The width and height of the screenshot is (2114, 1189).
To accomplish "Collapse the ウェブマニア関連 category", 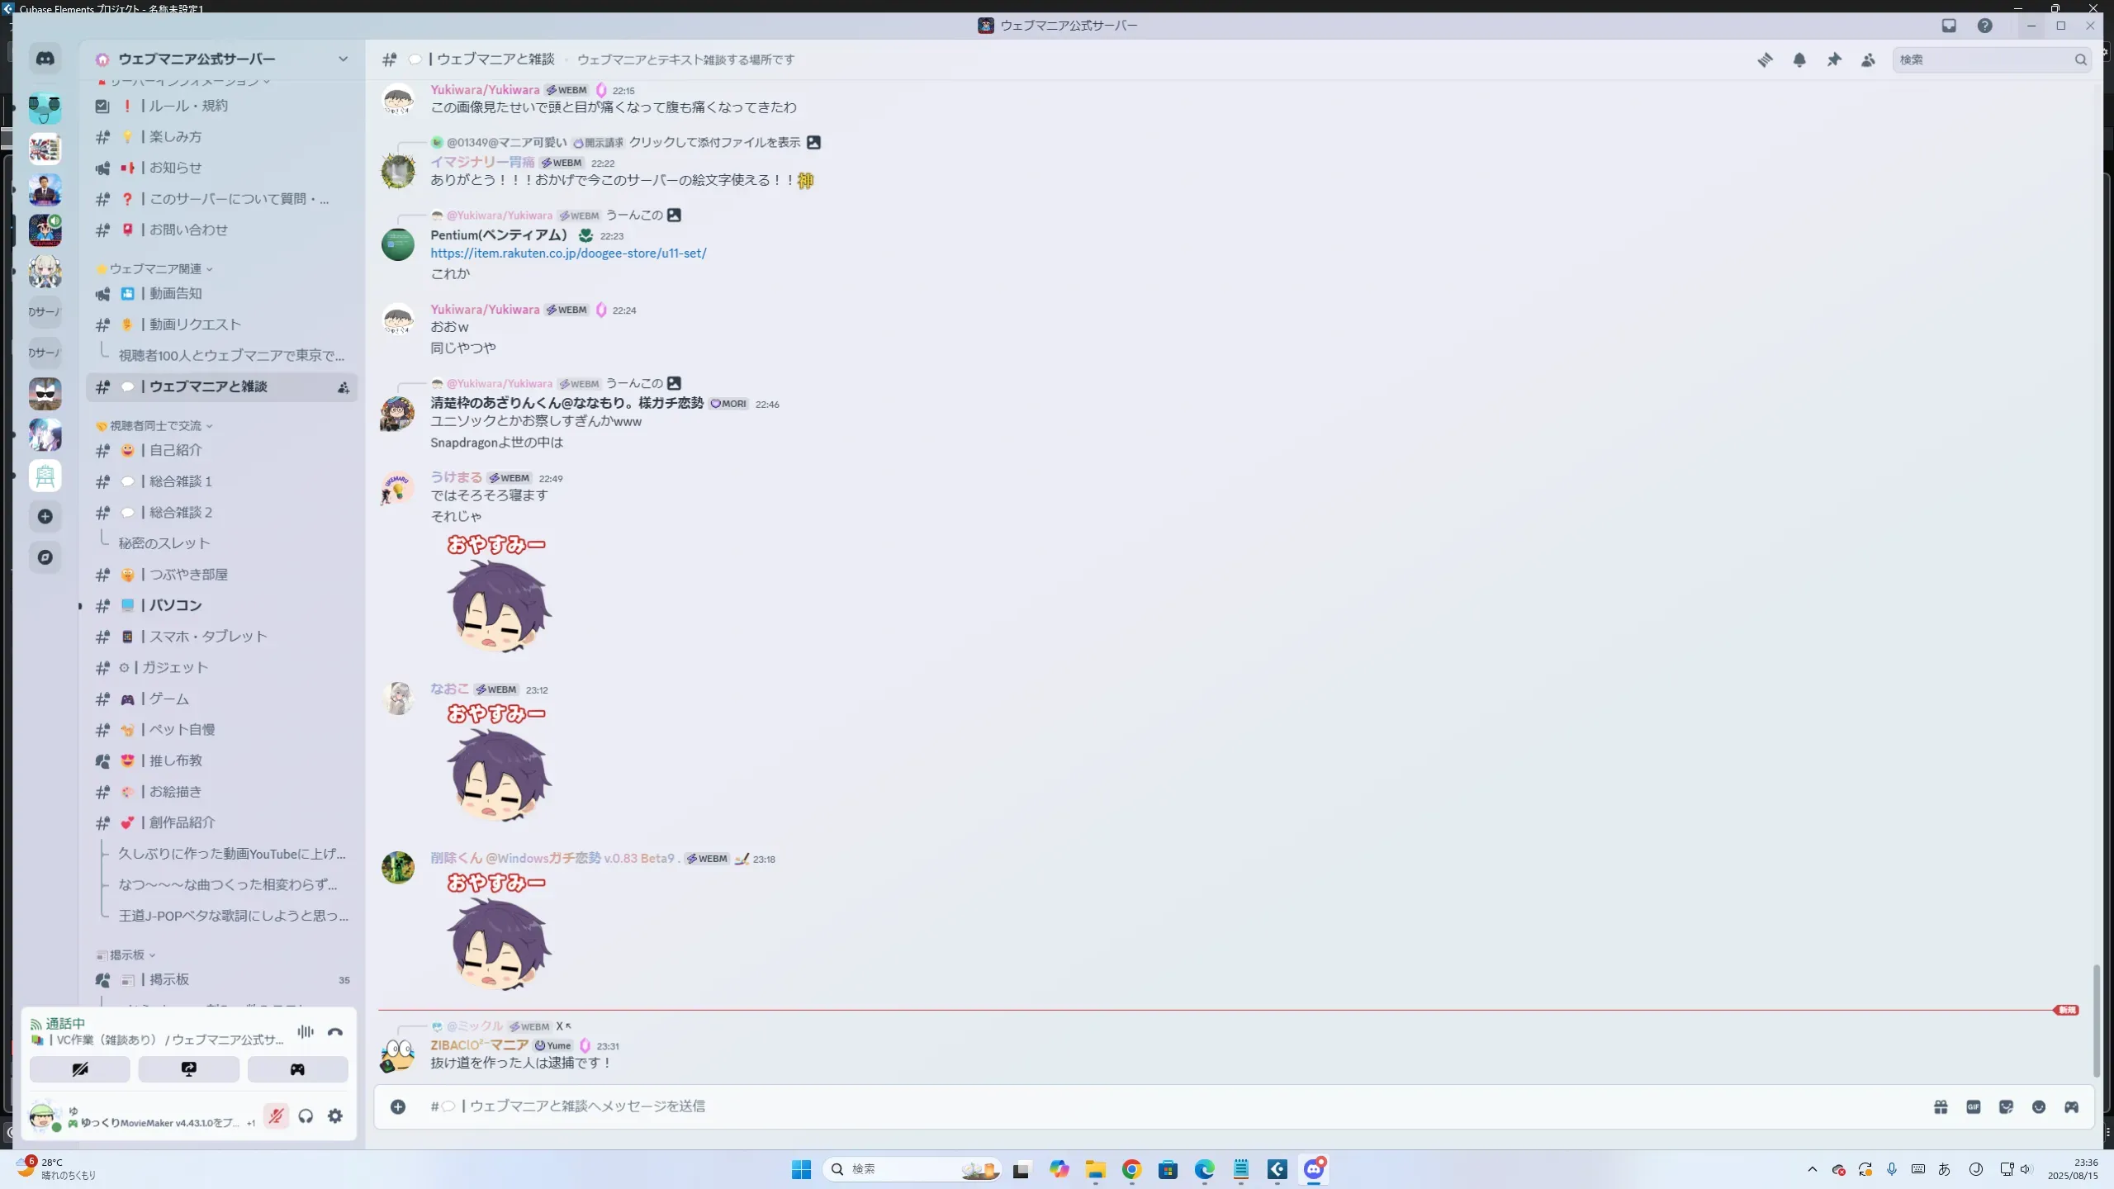I will point(155,268).
